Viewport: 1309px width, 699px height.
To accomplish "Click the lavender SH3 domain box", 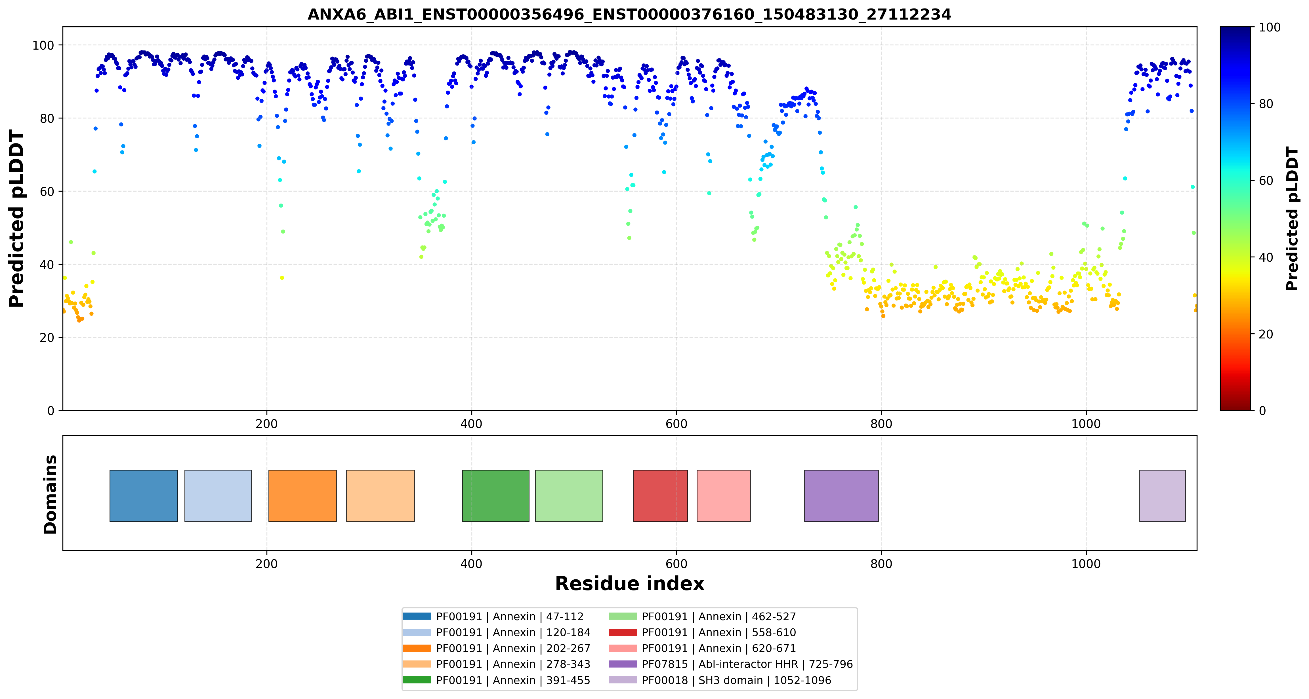I will click(x=1162, y=495).
